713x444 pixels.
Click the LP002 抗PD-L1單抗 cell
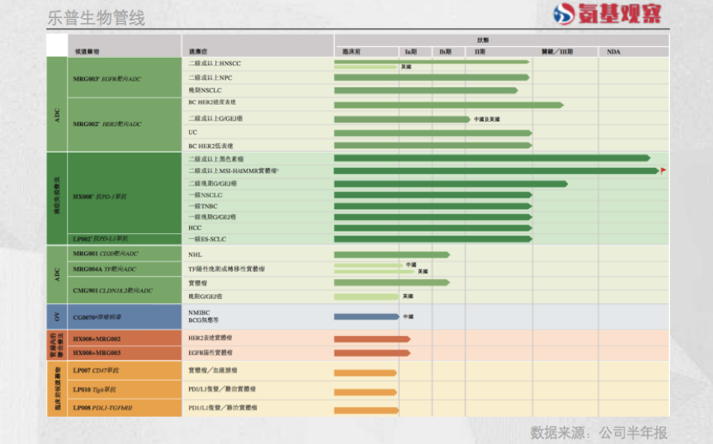[x=124, y=239]
